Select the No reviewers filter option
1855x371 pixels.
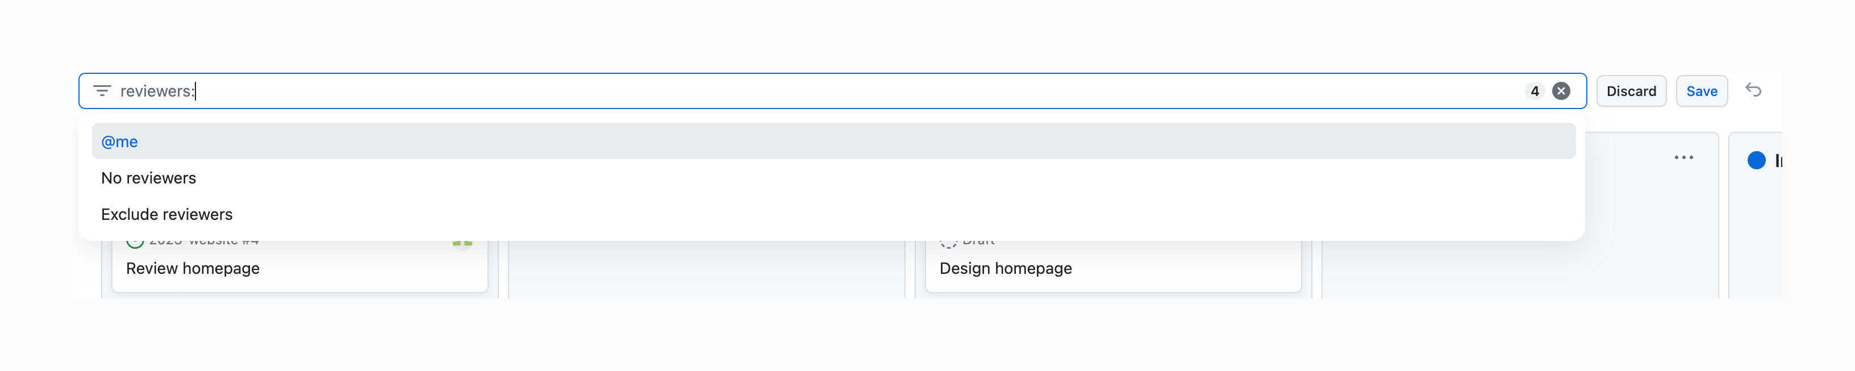click(148, 178)
